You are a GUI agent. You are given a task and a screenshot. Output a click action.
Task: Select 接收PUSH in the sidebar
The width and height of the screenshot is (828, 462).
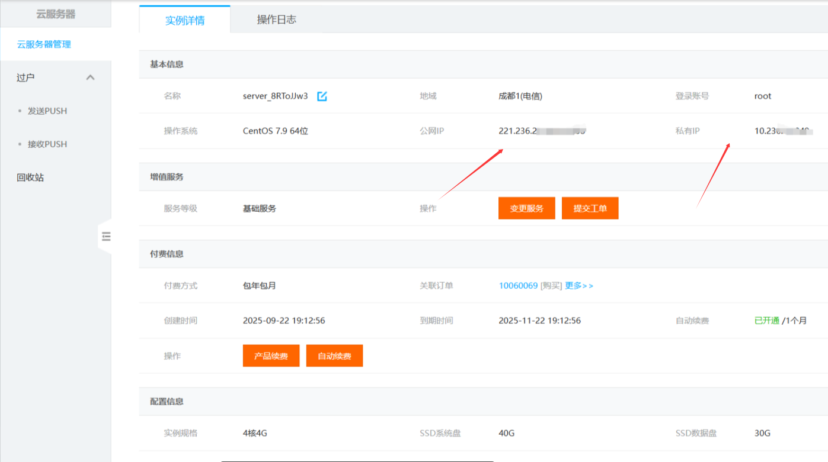tap(47, 144)
